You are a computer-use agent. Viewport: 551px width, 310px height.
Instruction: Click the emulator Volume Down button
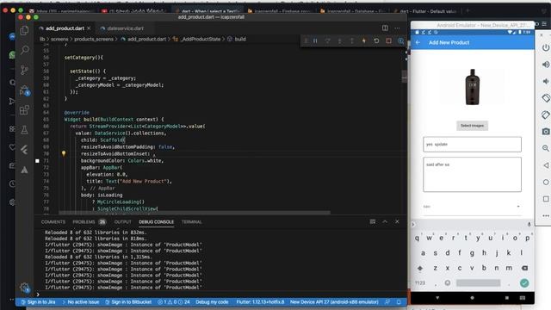545,81
